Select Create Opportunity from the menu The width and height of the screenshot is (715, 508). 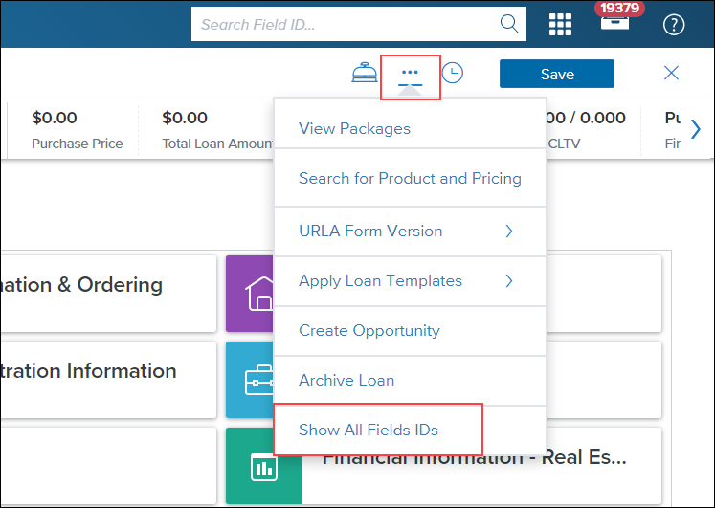pyautogui.click(x=410, y=331)
